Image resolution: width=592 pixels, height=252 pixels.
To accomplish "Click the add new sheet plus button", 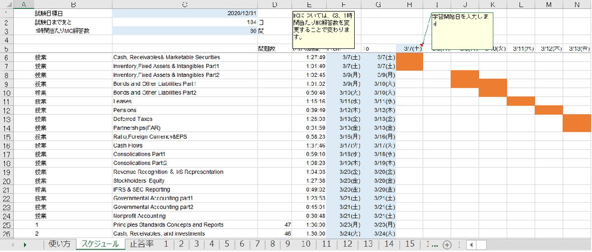I will point(447,245).
